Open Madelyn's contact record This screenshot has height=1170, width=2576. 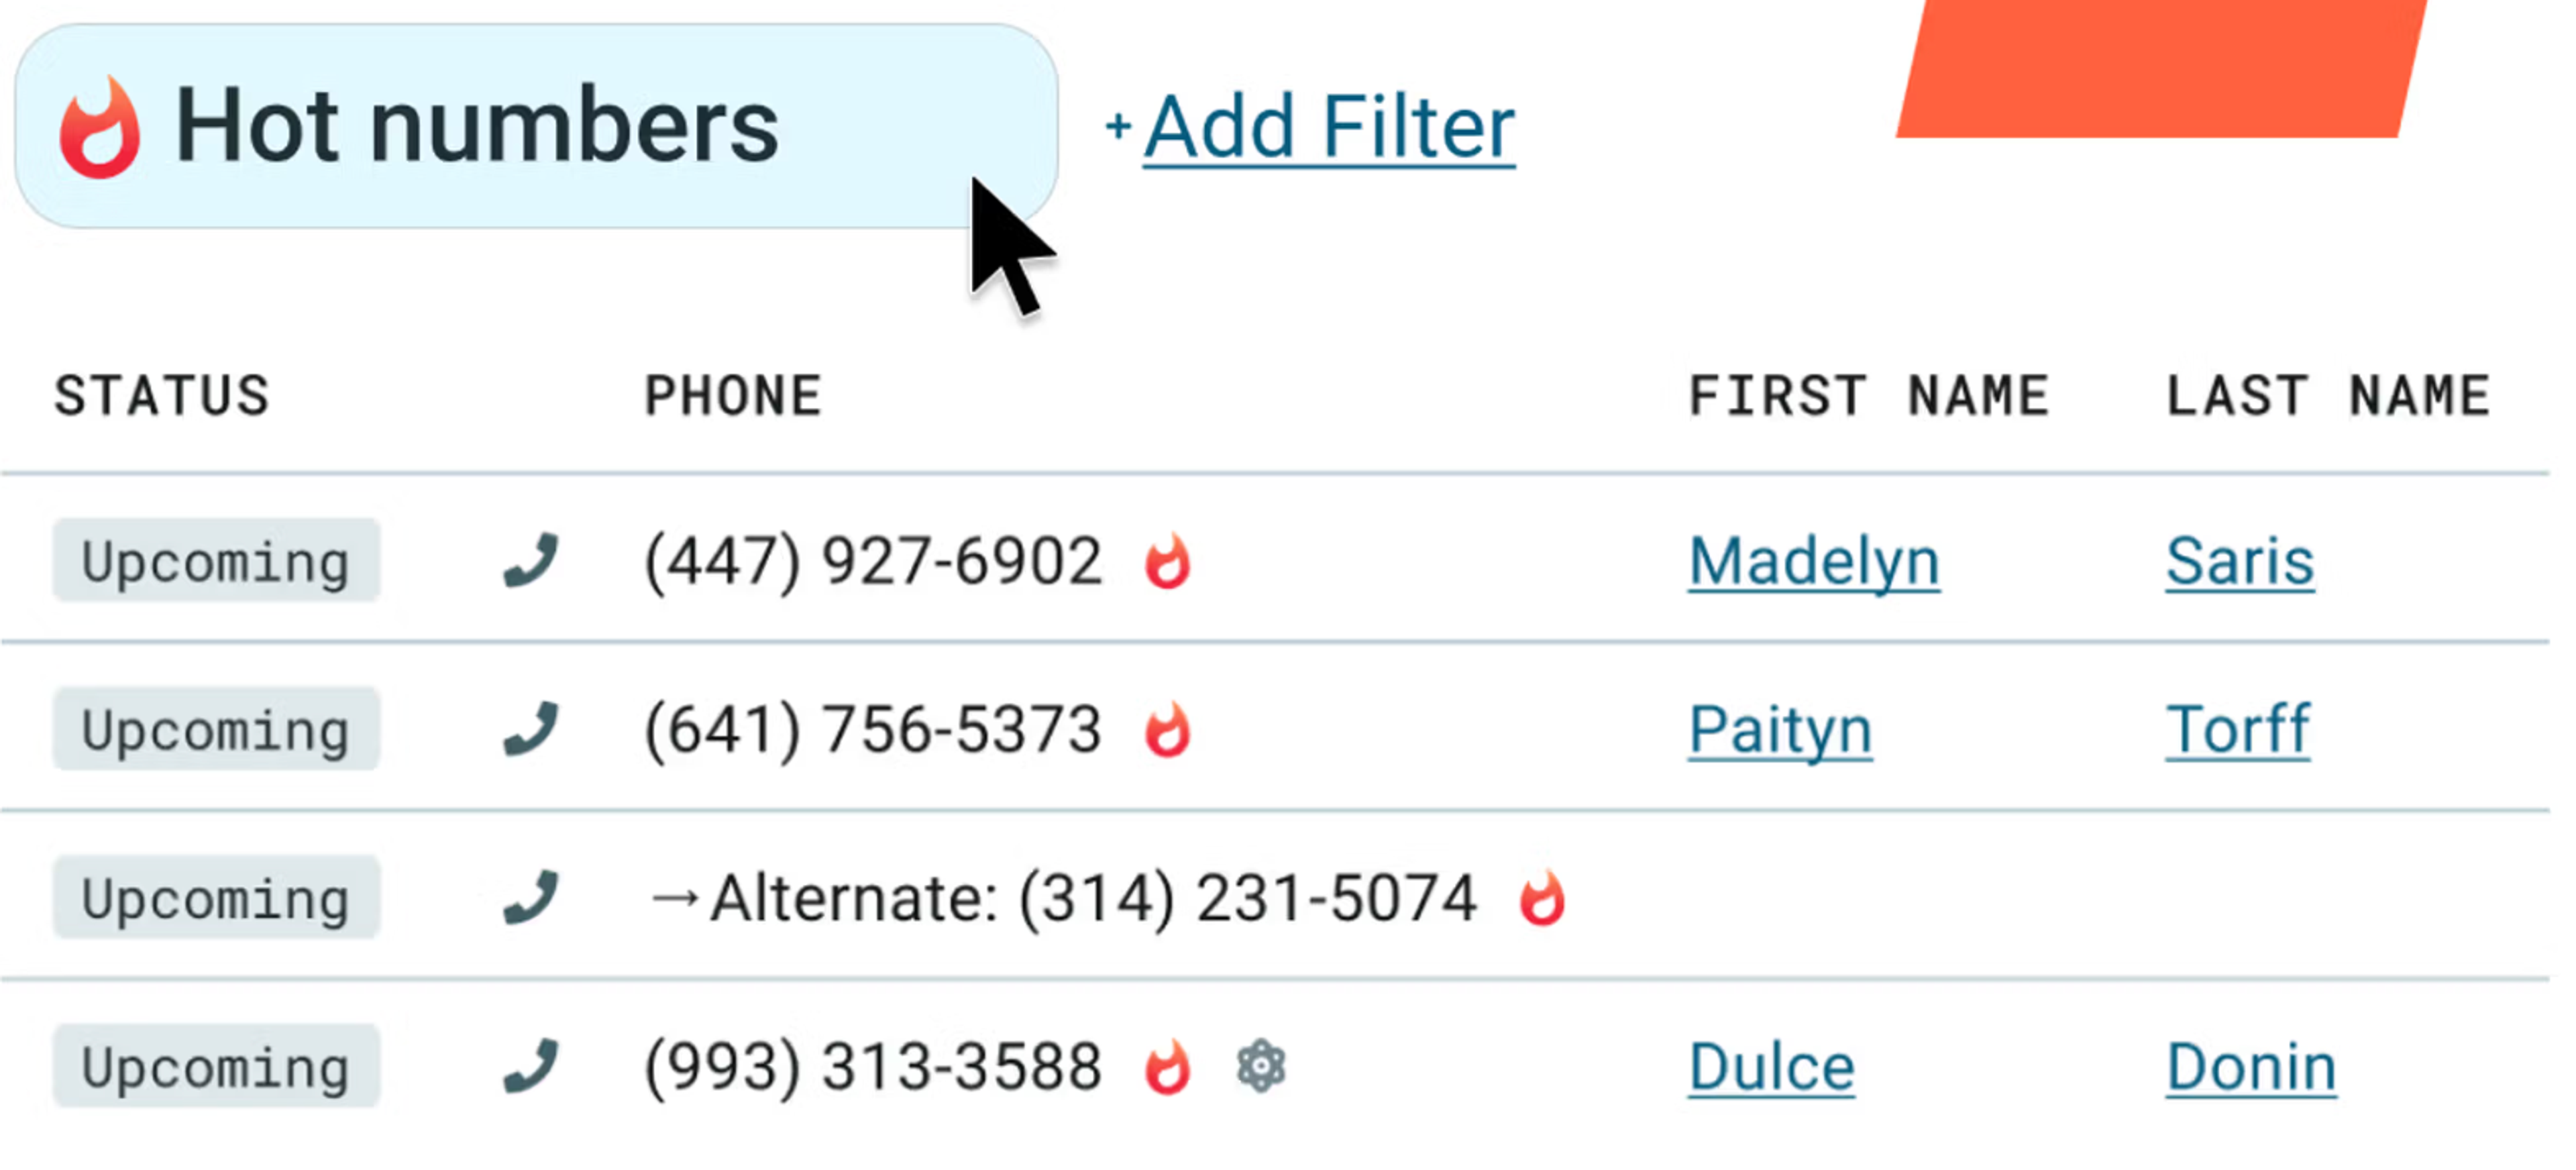1813,560
